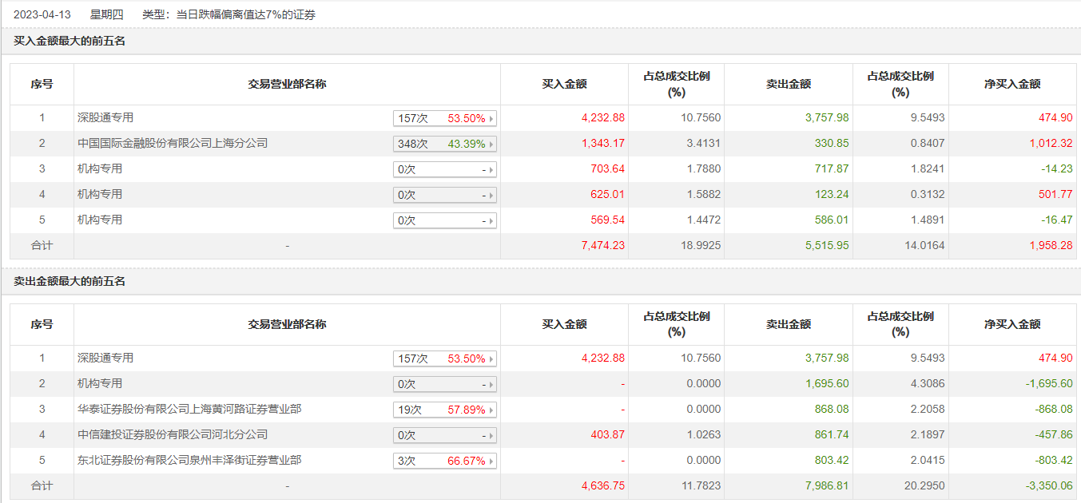The width and height of the screenshot is (1081, 503).
Task: Open the 0次 box for 中信建投证券 row
Action: click(444, 436)
